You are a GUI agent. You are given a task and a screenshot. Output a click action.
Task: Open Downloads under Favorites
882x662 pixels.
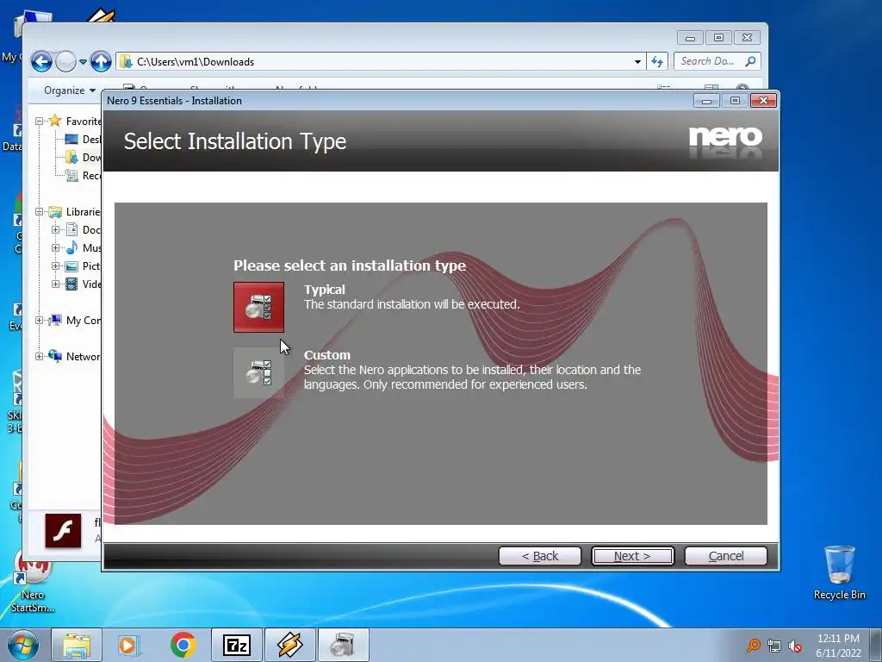tap(84, 157)
